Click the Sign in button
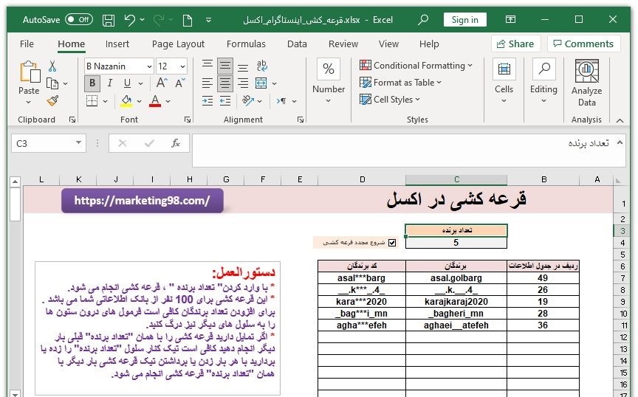Image resolution: width=638 pixels, height=397 pixels. click(464, 19)
